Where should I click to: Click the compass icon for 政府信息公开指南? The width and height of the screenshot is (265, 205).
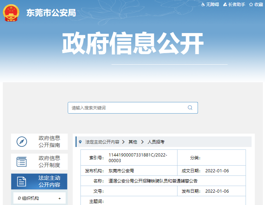pyautogui.click(x=22, y=142)
